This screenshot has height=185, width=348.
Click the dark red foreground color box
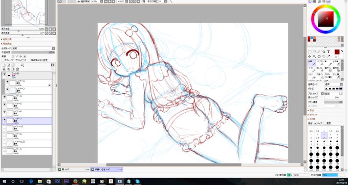[337, 51]
